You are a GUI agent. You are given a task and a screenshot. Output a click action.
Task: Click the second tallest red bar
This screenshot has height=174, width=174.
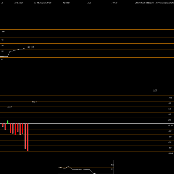[x=25, y=136]
